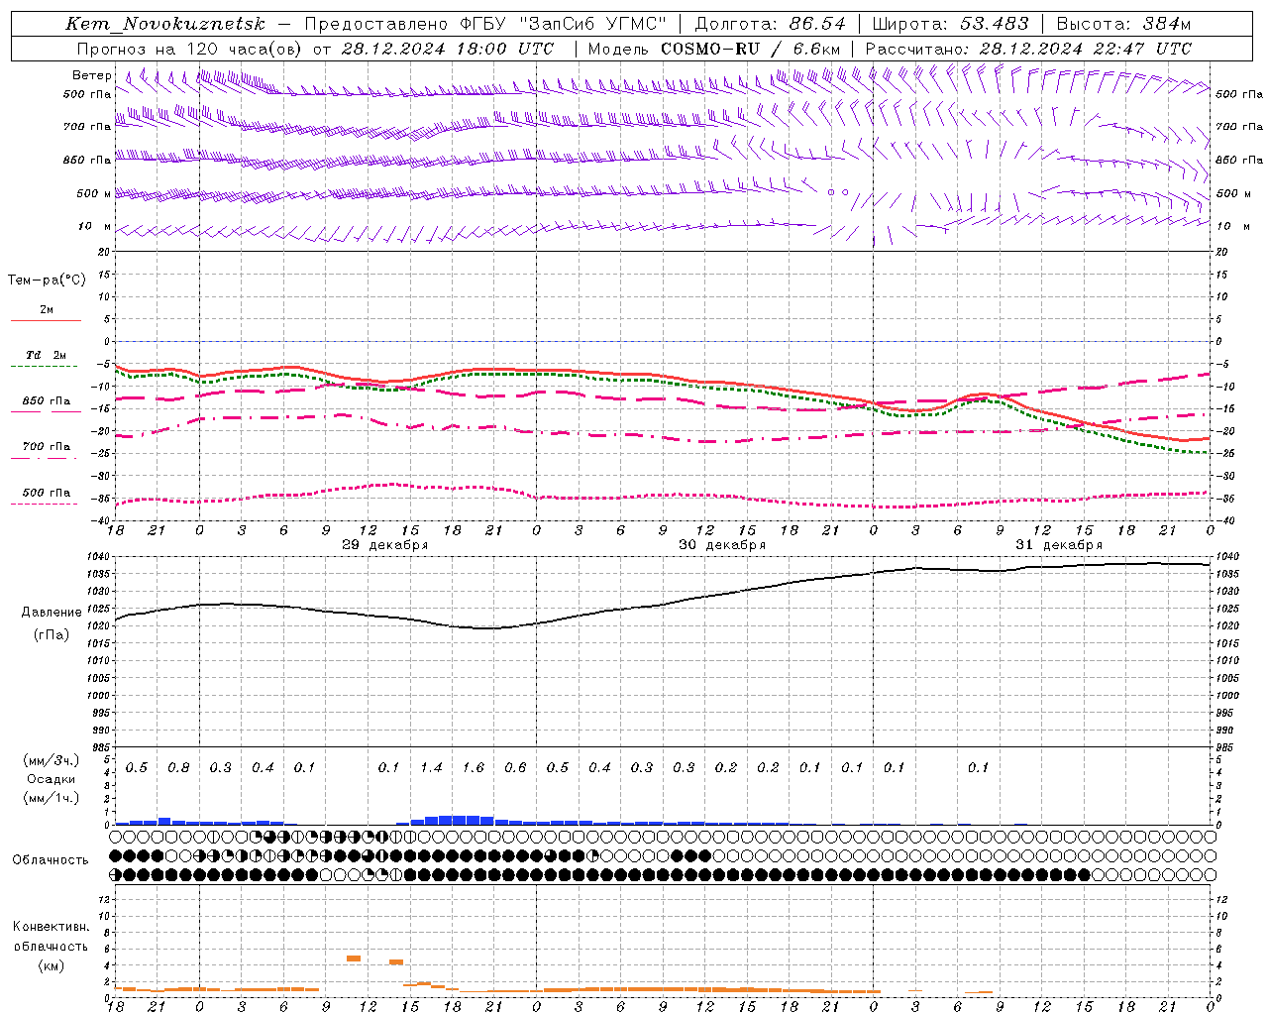The image size is (1268, 1015).
Task: Click the 'Долгота: 86.54' header field
Action: 771,24
